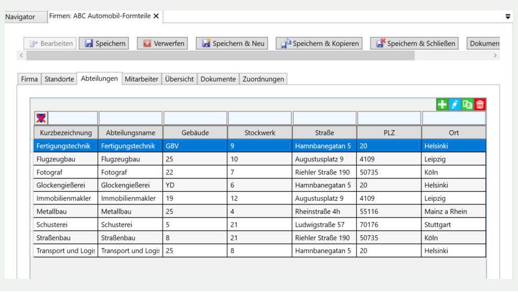This screenshot has width=518, height=292.
Task: Select Schusterei in Kurzbezeichnung column
Action: tap(66, 224)
